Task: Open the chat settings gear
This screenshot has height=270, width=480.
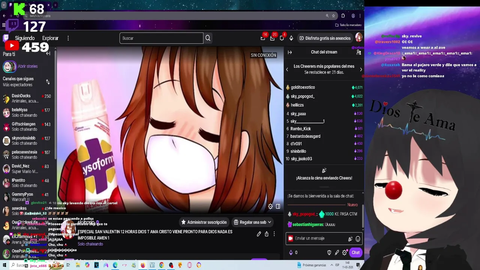Action: coord(344,253)
